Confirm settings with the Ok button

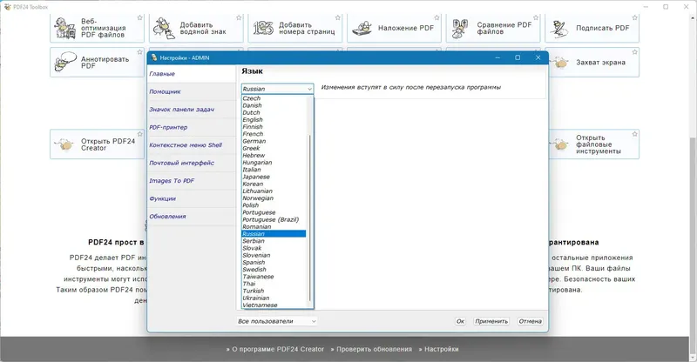(x=460, y=321)
